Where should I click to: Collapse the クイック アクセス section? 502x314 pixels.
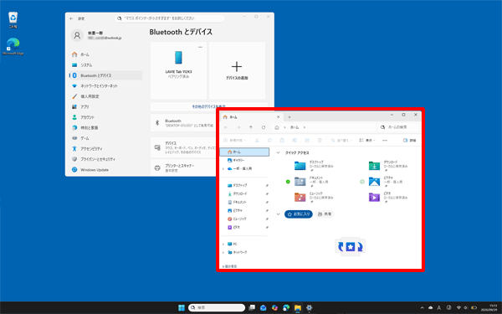[279, 153]
